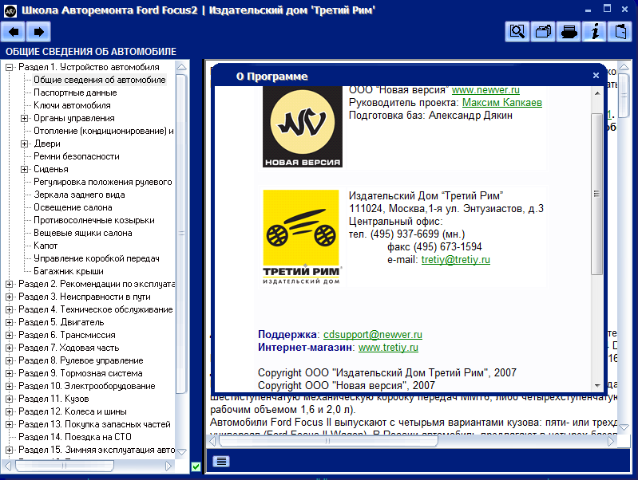This screenshot has height=480, width=638.
Task: Open Освещение салона topic
Action: [73, 207]
